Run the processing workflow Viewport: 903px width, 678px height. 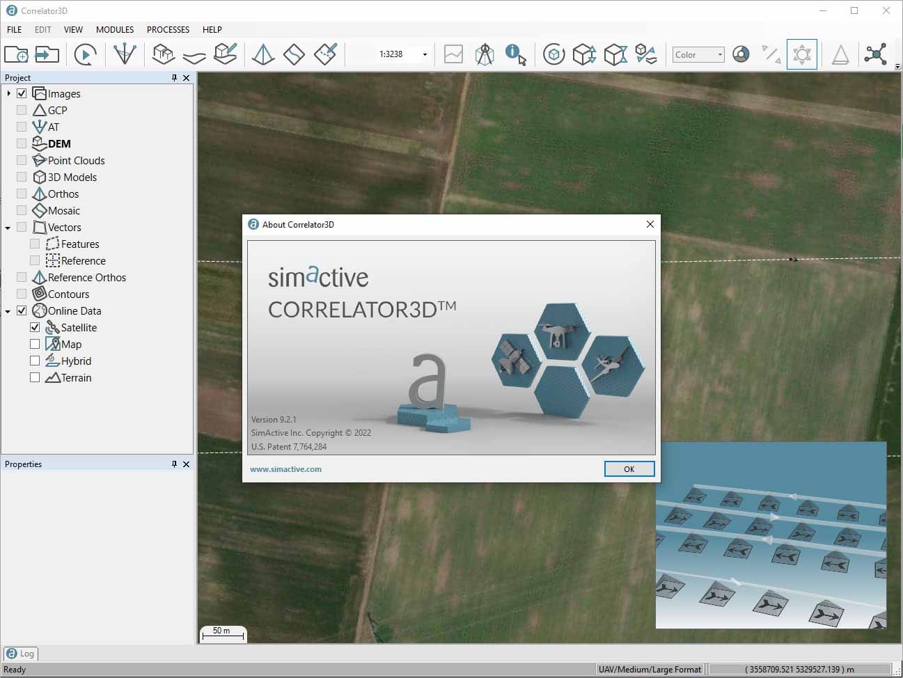(x=85, y=54)
